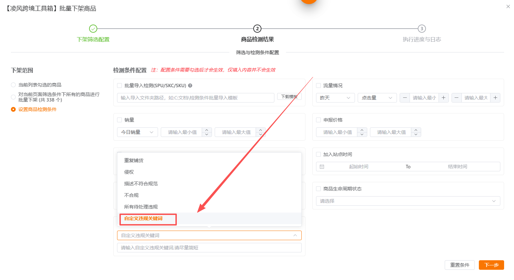Click the orange 下一步 button
The width and height of the screenshot is (514, 280).
point(491,265)
